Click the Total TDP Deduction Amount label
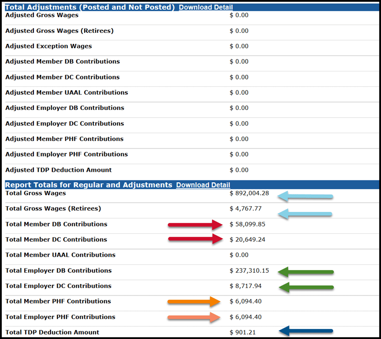The width and height of the screenshot is (381, 339). coord(52,332)
